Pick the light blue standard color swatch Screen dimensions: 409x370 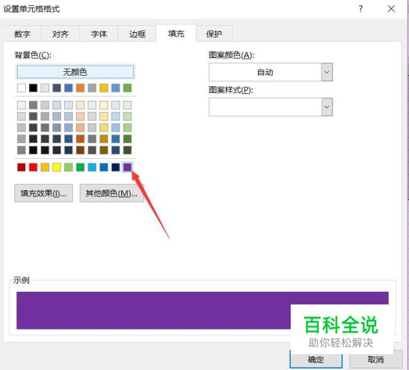point(92,167)
